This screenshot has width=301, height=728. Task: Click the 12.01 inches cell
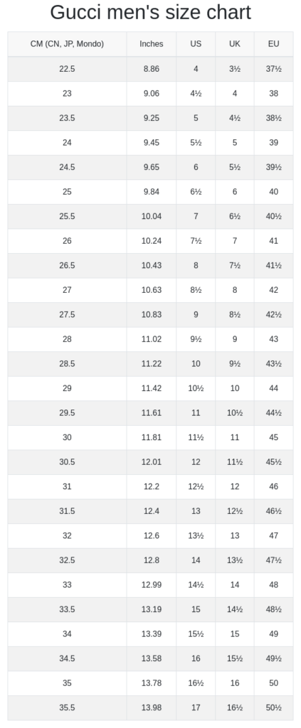pyautogui.click(x=152, y=462)
